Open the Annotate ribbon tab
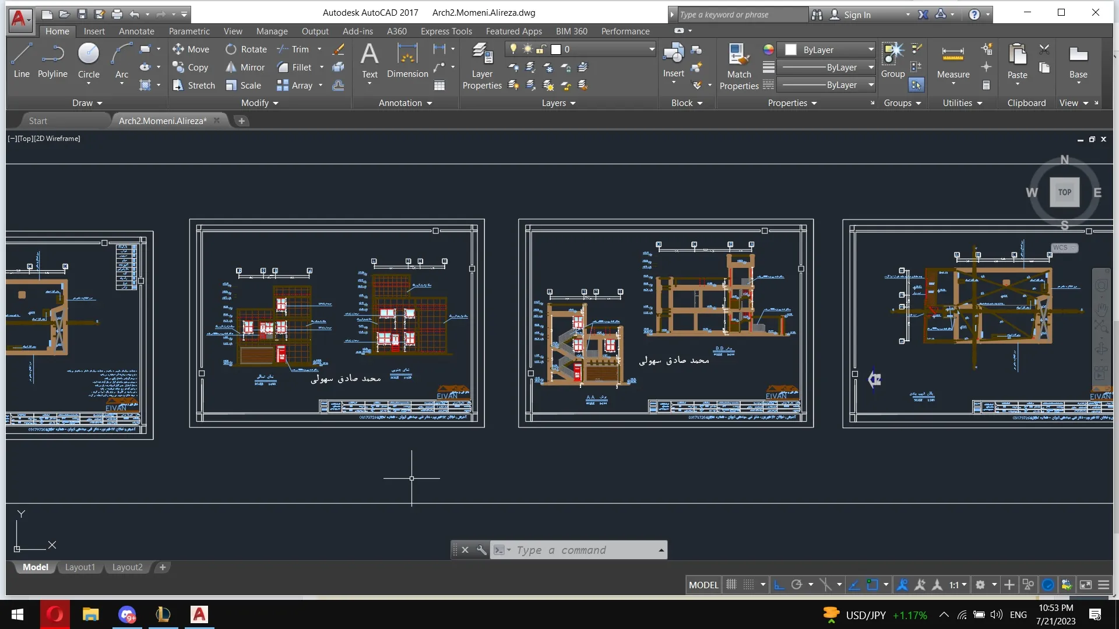Screen dimensions: 1119x629 (136, 31)
